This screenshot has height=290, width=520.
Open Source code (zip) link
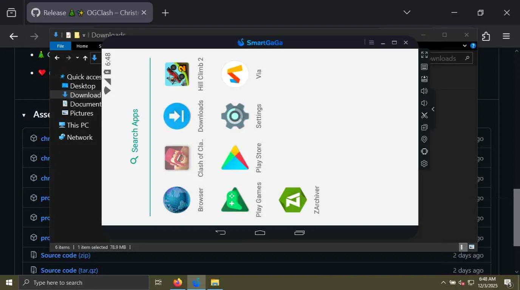tap(65, 255)
